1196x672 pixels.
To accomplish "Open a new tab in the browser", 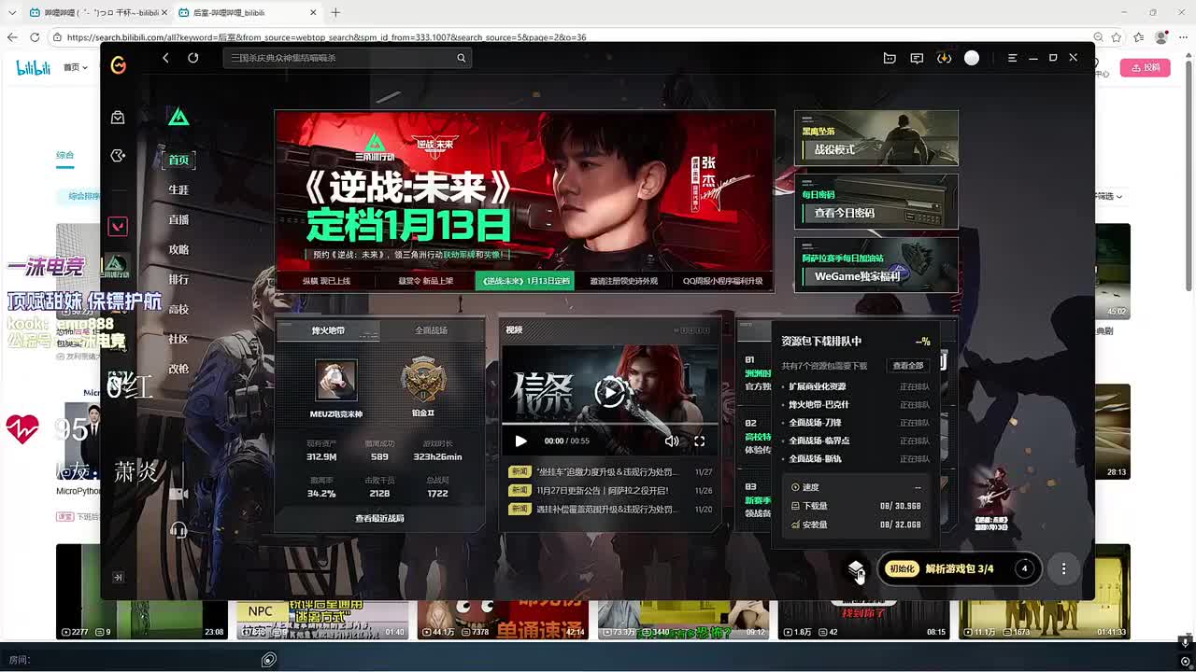I will coord(335,12).
